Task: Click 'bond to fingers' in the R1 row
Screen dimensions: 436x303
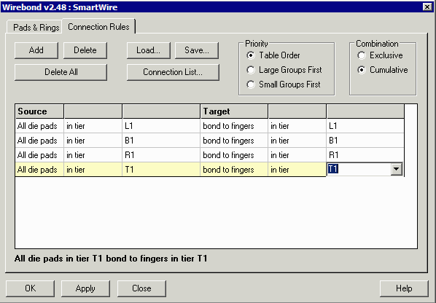Action: (234, 154)
